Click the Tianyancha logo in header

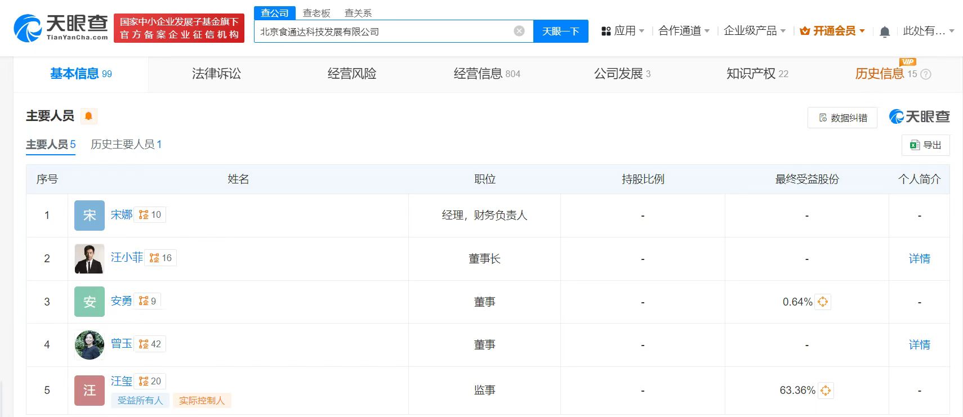point(61,28)
